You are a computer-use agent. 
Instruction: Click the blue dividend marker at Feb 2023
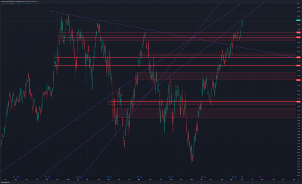click(x=205, y=177)
